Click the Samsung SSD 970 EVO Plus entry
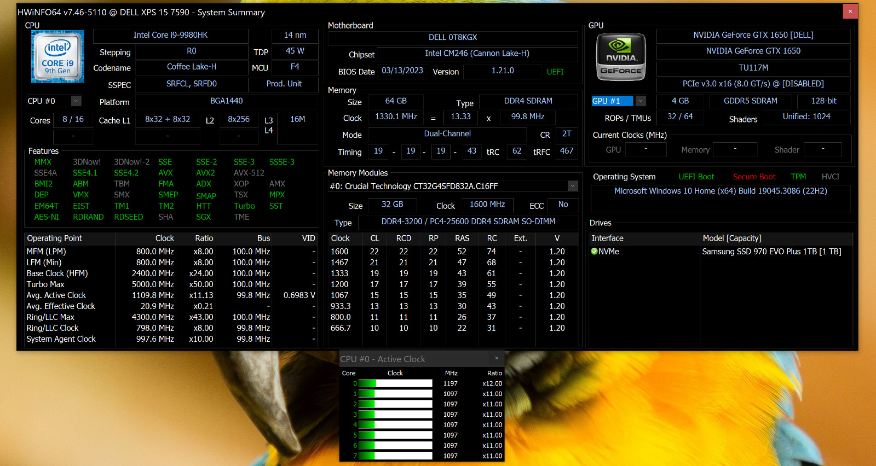The image size is (876, 466). tap(771, 252)
